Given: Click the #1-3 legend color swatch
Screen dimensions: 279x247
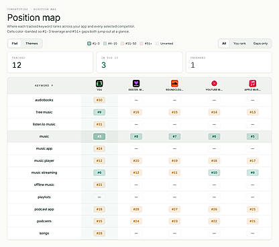Looking at the screenshot, I should coord(89,44).
